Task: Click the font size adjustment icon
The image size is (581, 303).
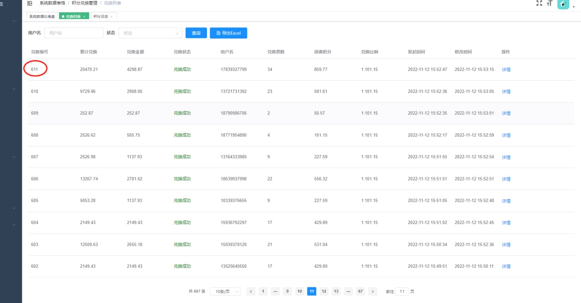Action: click(549, 4)
